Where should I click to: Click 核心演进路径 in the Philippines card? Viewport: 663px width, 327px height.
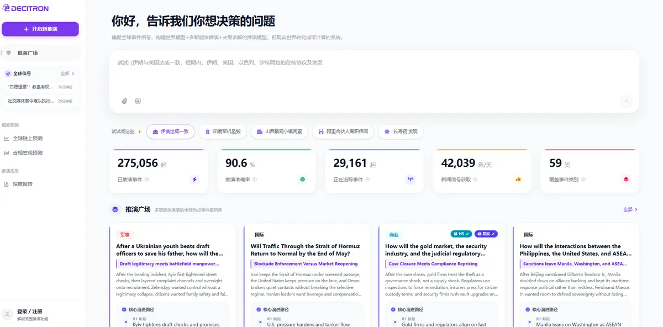click(545, 309)
